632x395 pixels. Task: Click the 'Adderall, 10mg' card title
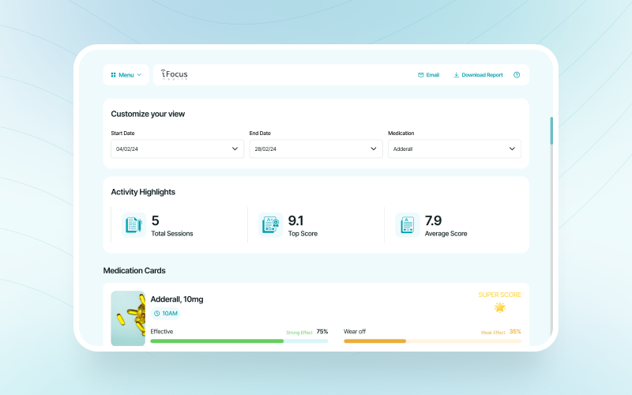(x=177, y=299)
